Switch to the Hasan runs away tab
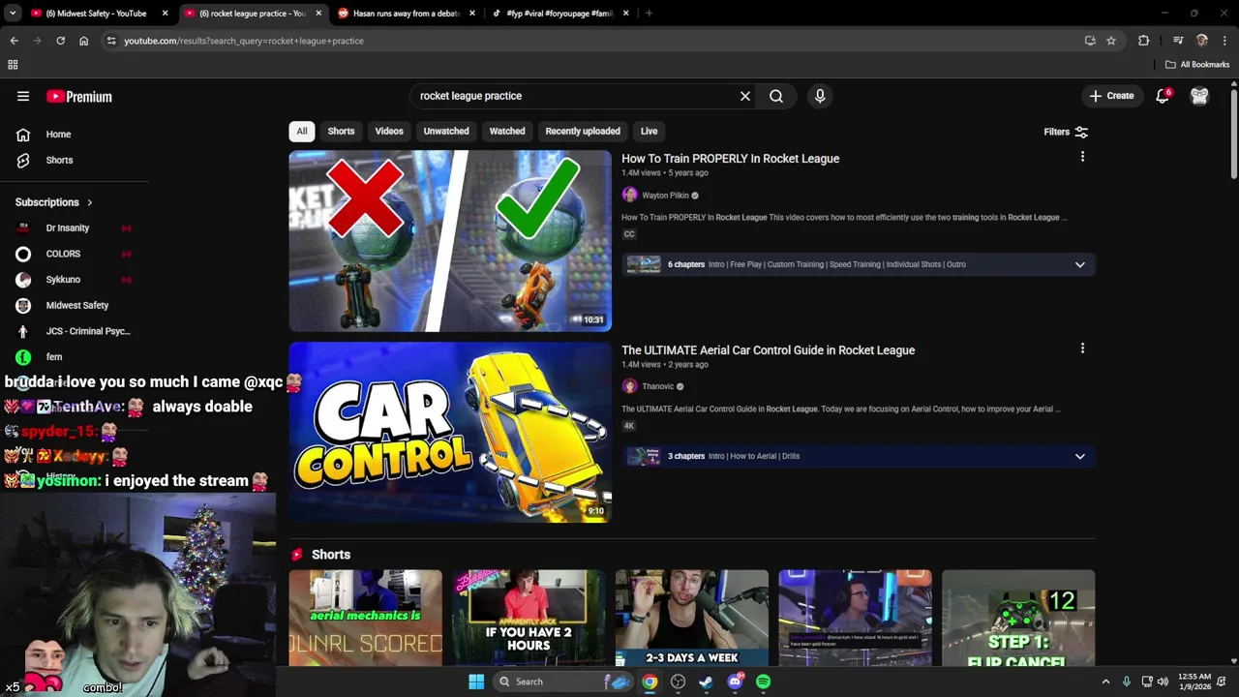Viewport: 1239px width, 697px height. click(x=405, y=14)
